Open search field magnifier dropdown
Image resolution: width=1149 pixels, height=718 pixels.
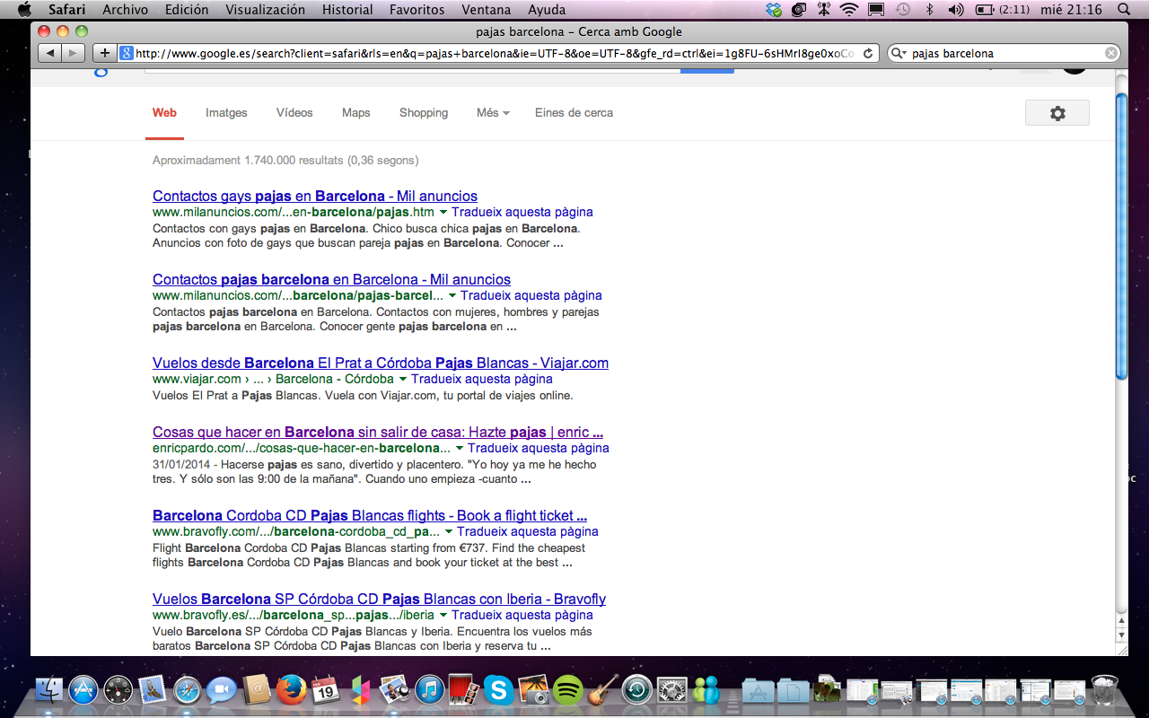899,53
